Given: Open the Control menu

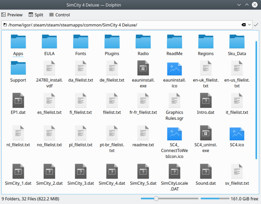Looking at the screenshot, I should [59, 15].
